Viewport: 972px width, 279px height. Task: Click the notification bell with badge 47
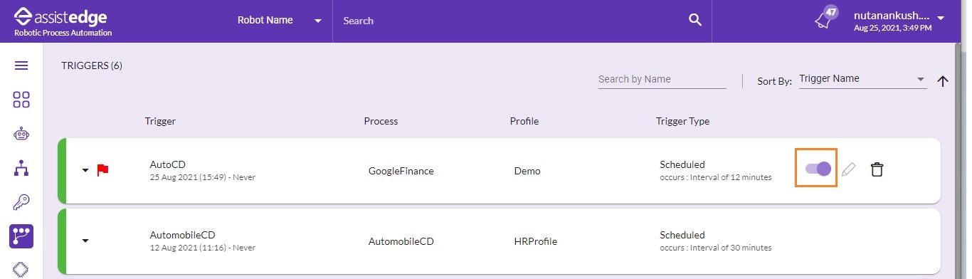825,19
